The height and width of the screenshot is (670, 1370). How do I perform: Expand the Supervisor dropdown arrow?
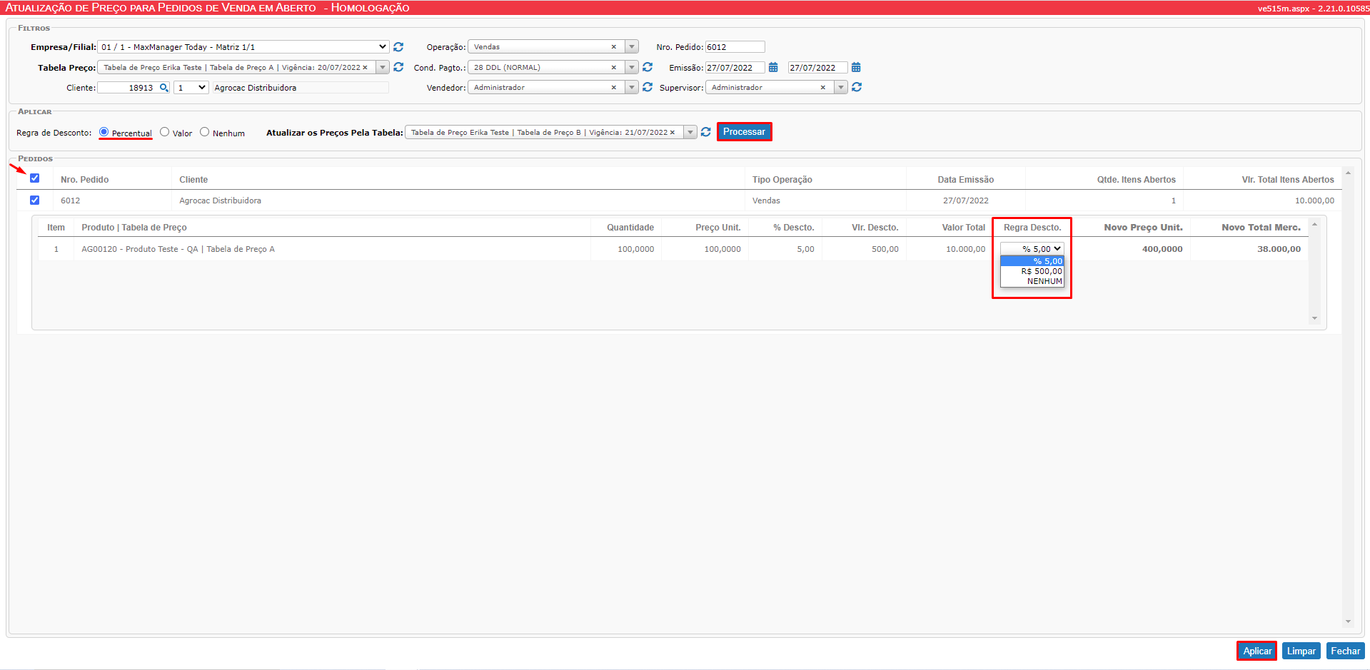(841, 87)
